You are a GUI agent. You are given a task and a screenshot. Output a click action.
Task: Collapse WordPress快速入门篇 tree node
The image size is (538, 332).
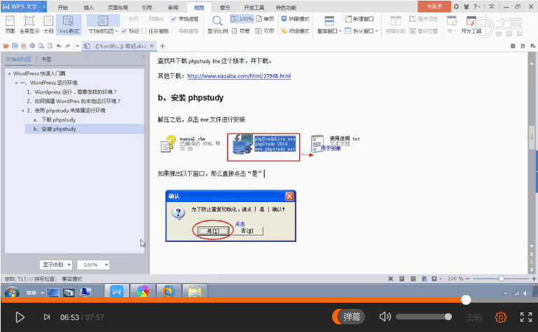(9, 73)
